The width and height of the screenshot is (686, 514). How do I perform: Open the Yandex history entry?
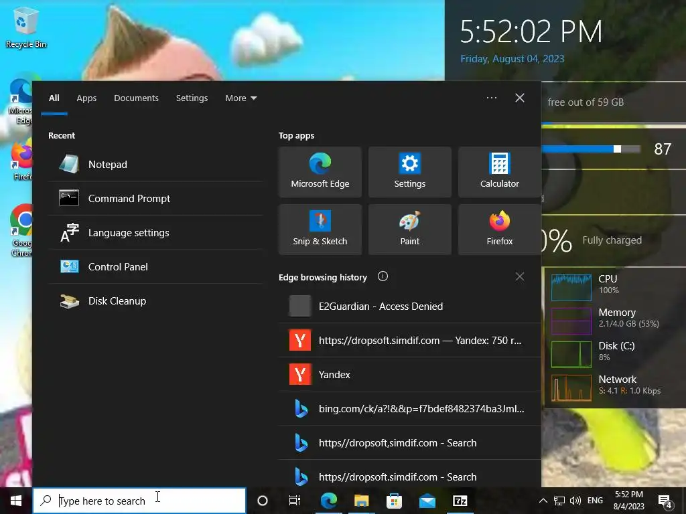point(409,374)
